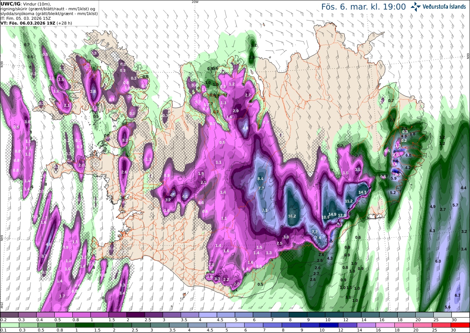Click the '3.4' value near the bottom left

[x=123, y=293]
